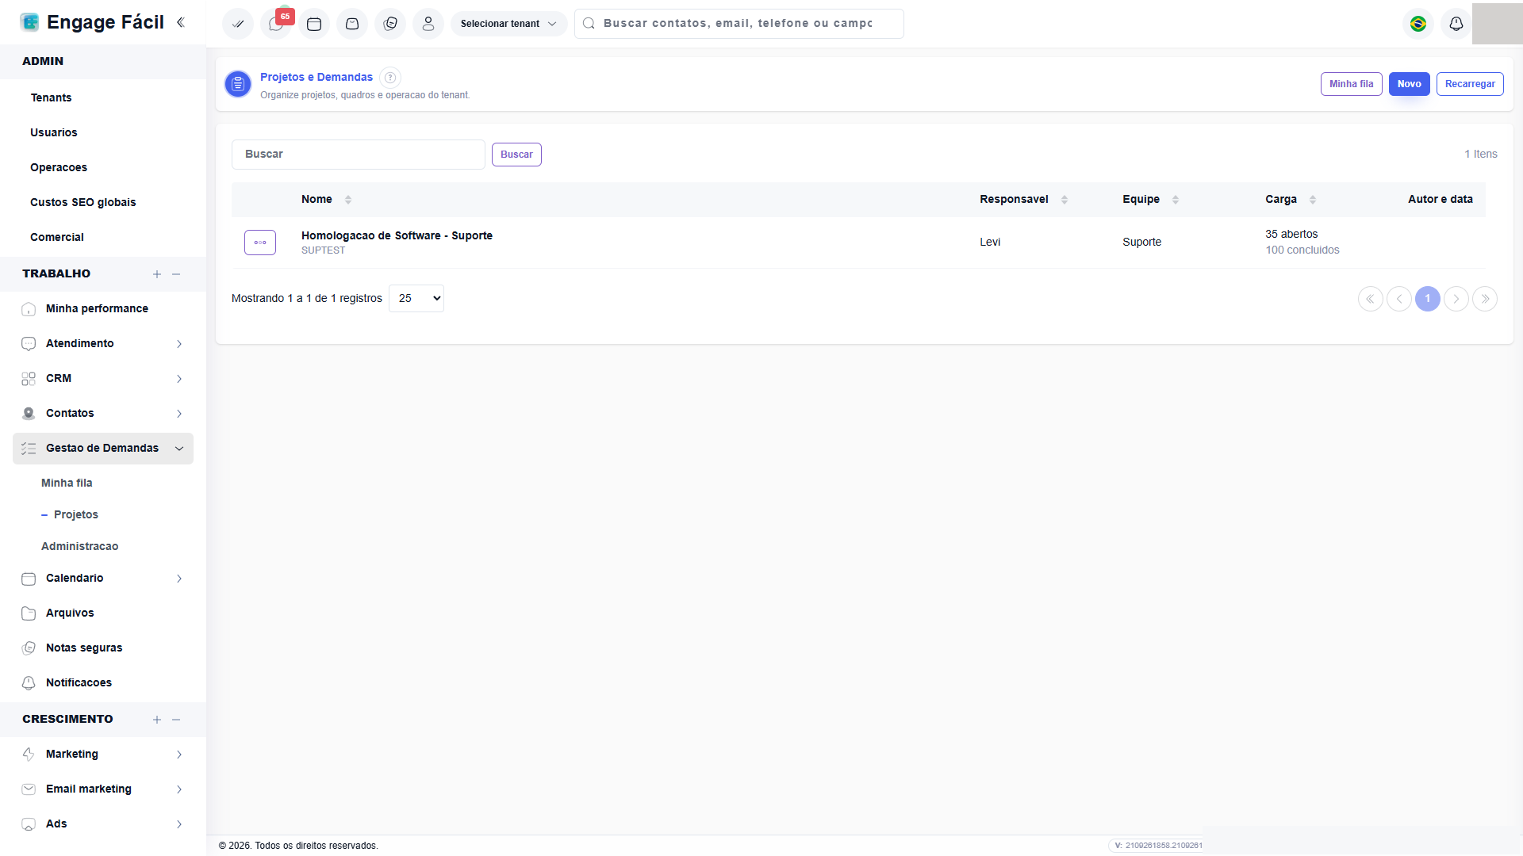Click the Novo button
1523x856 pixels.
point(1410,84)
